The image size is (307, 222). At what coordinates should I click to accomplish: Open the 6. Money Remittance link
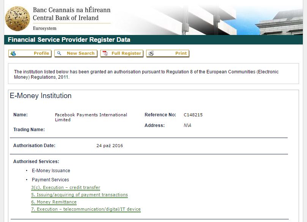pyautogui.click(x=54, y=202)
